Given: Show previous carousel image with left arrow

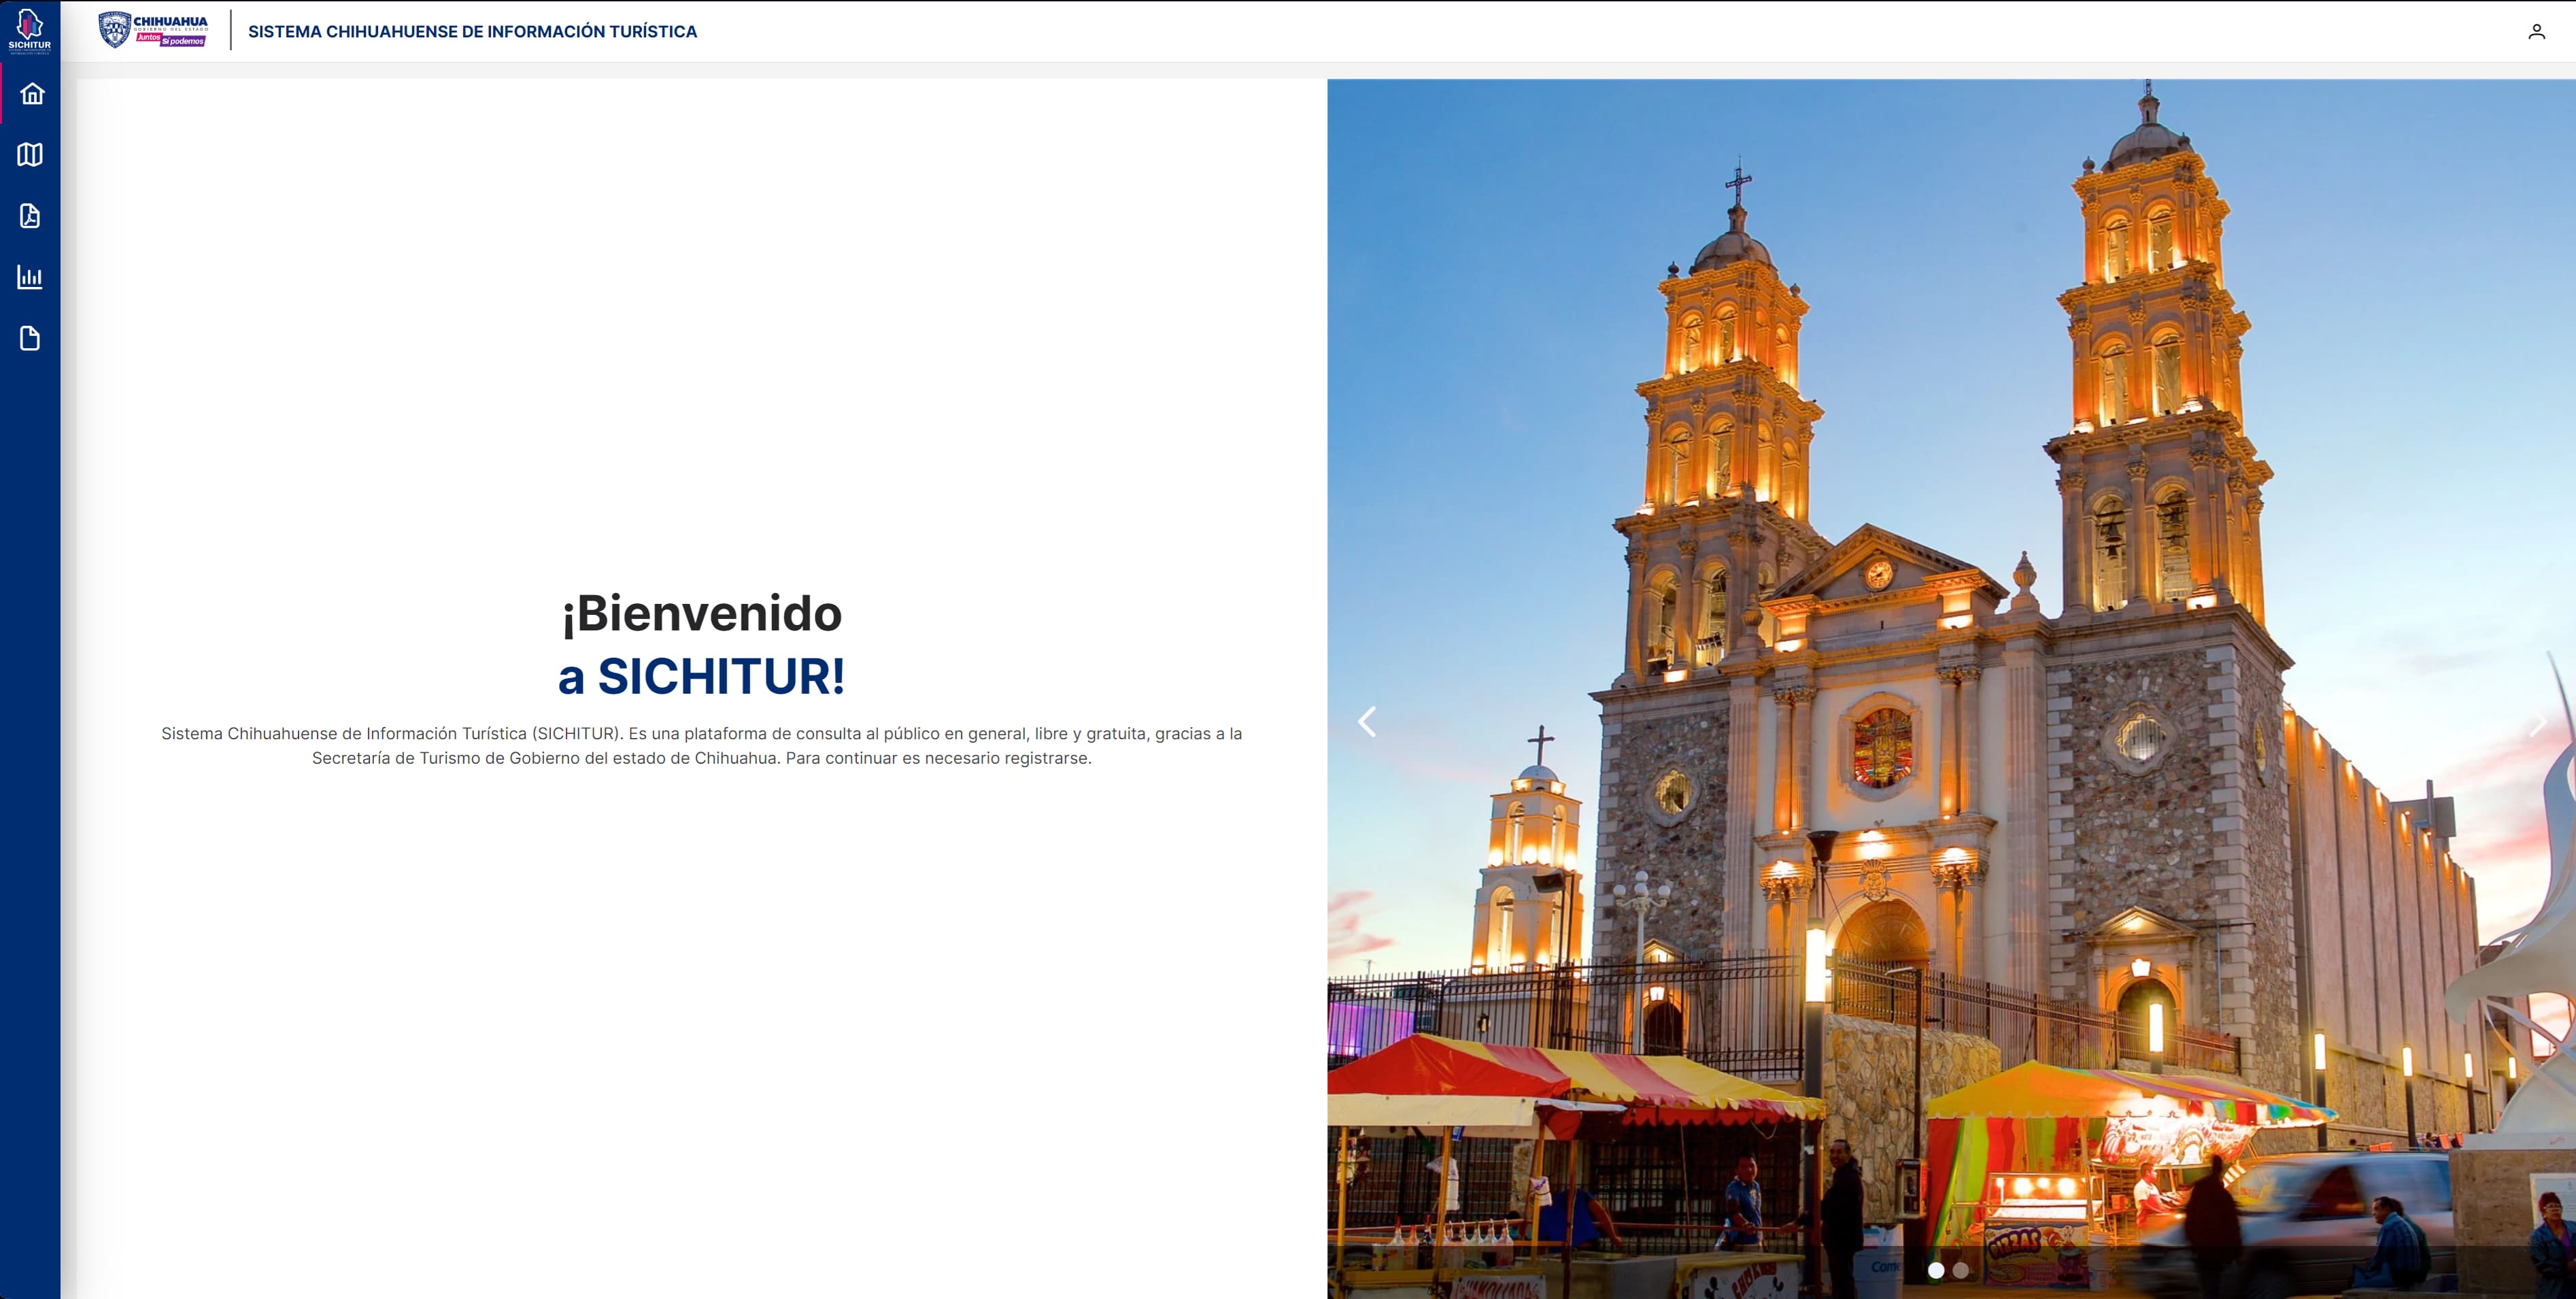Looking at the screenshot, I should tap(1367, 722).
